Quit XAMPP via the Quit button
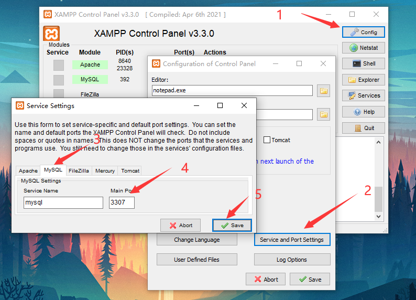The width and height of the screenshot is (416, 300). point(363,128)
